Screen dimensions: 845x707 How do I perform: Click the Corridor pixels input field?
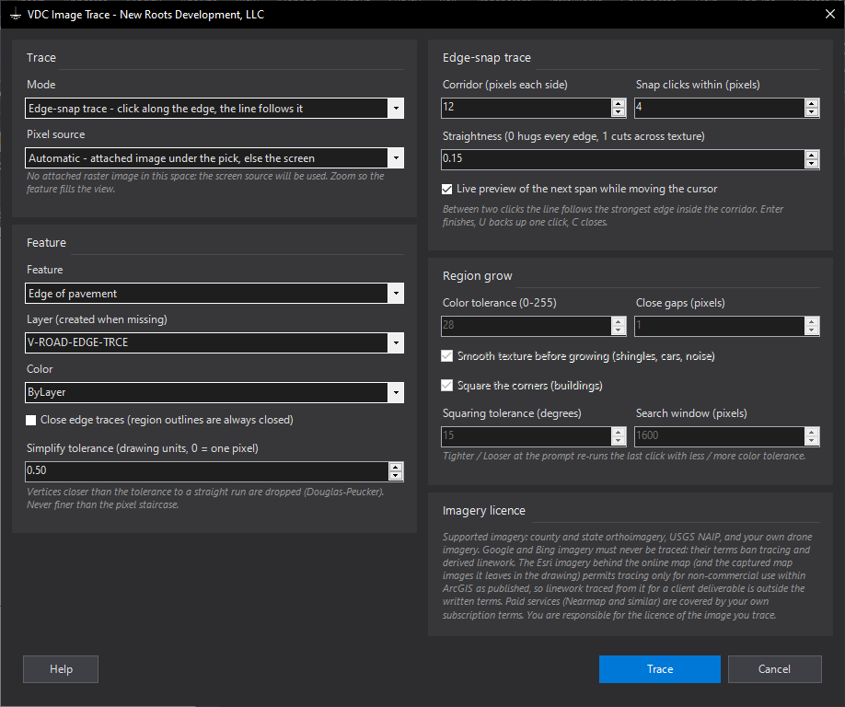coord(526,107)
